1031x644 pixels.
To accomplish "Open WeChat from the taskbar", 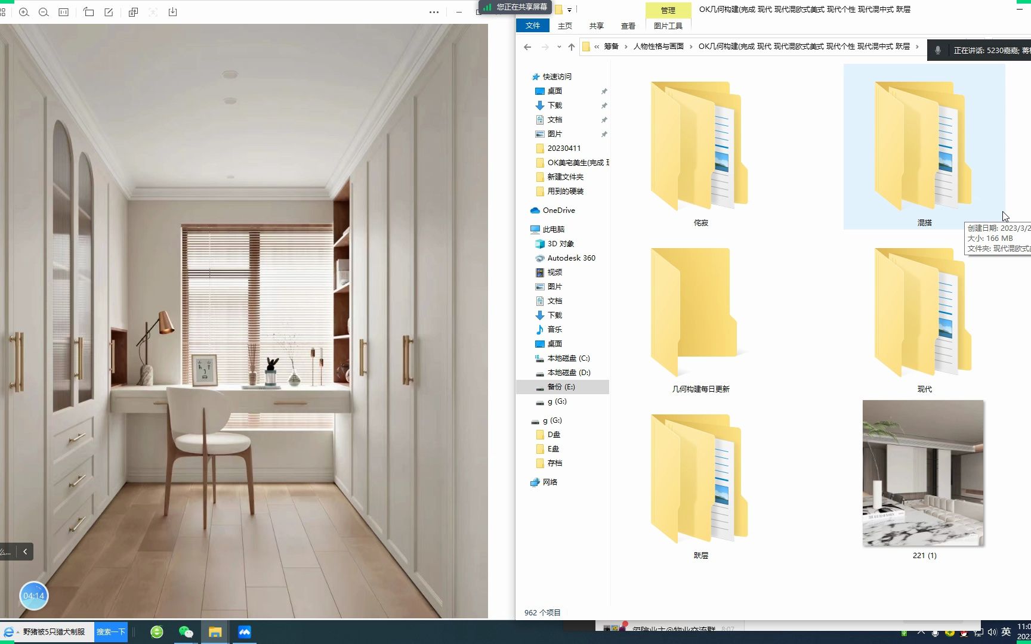I will [x=186, y=632].
